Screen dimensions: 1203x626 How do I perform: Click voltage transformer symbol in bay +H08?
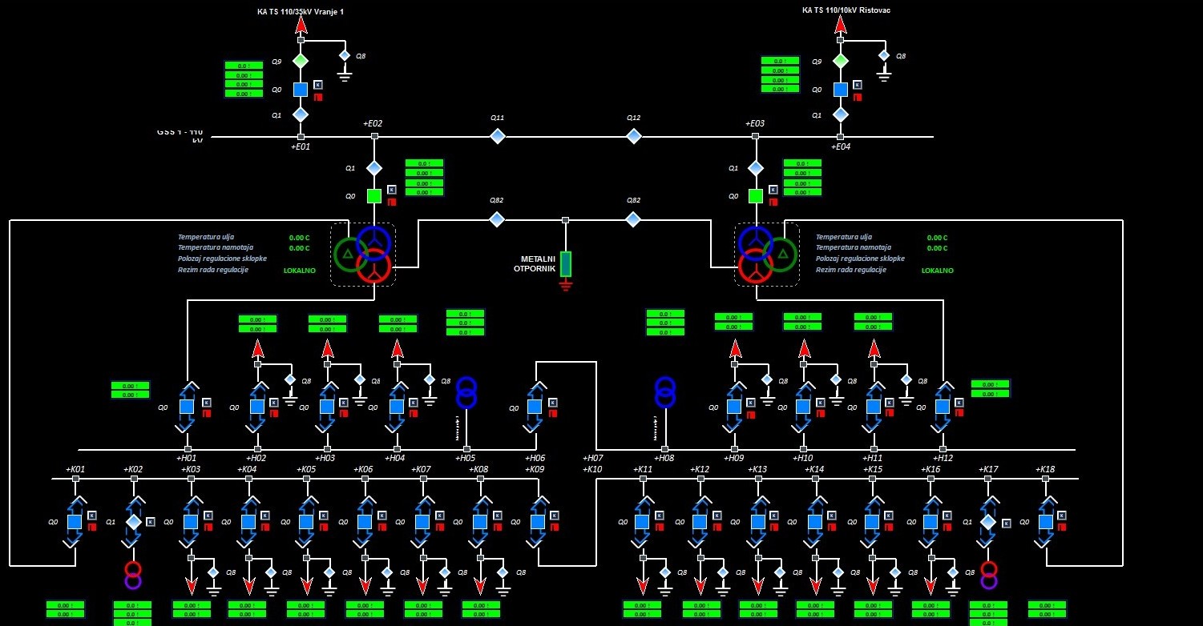pyautogui.click(x=665, y=393)
